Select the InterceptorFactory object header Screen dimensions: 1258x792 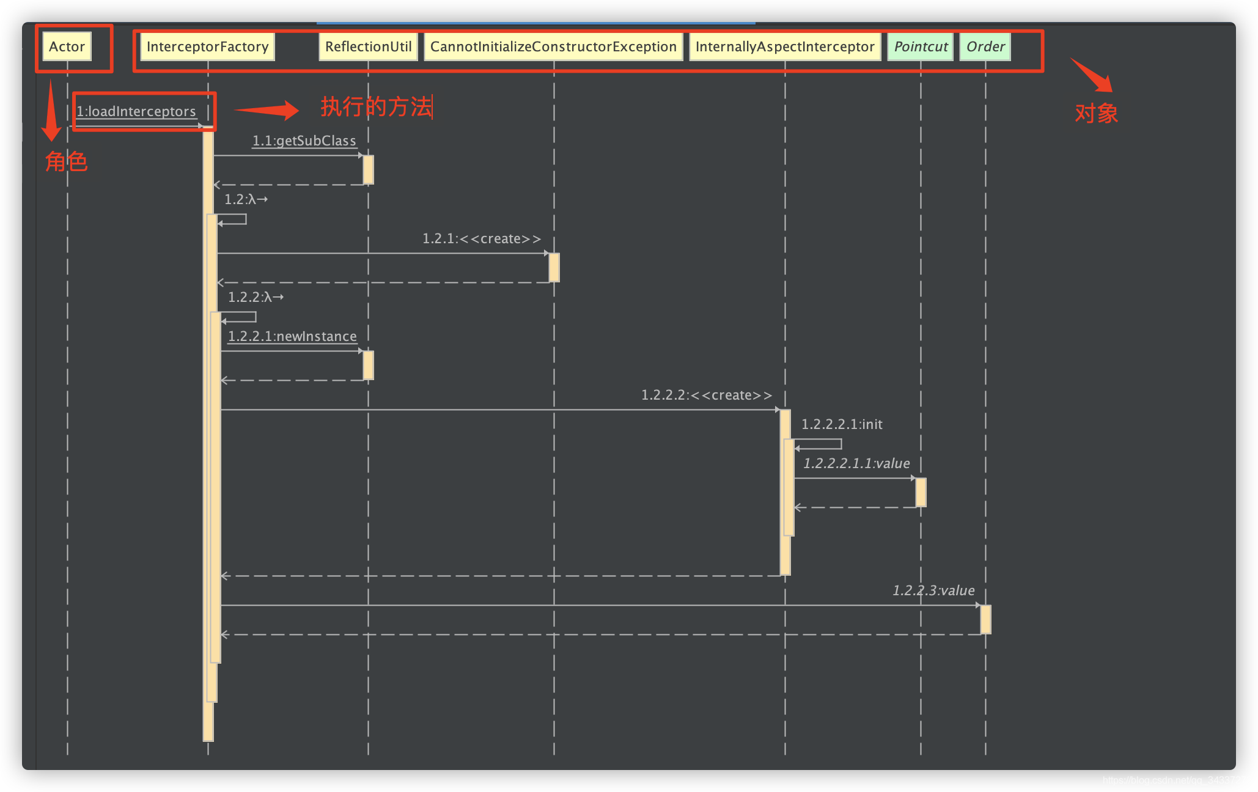click(x=207, y=46)
